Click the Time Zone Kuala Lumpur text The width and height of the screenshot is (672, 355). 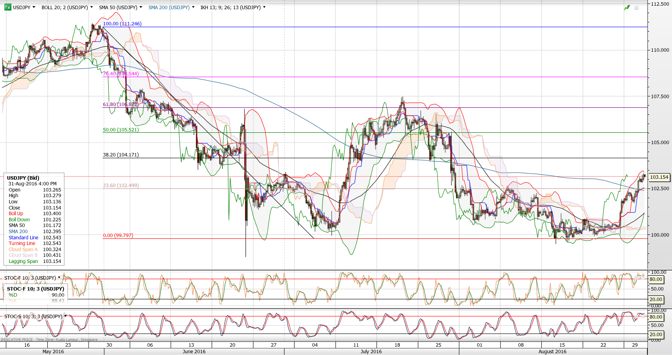(66, 340)
